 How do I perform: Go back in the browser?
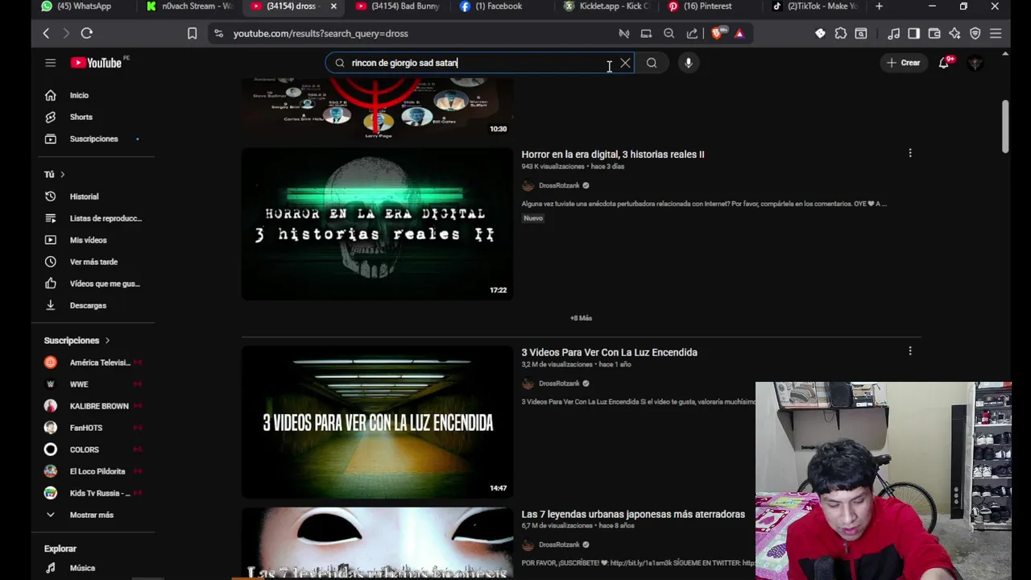click(x=46, y=33)
